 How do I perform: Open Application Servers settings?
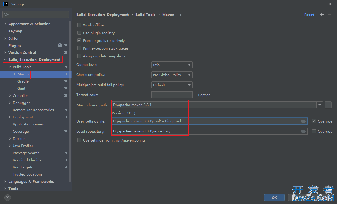point(29,124)
